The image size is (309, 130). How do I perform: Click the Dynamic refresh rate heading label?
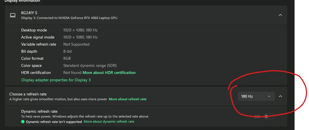point(39,111)
